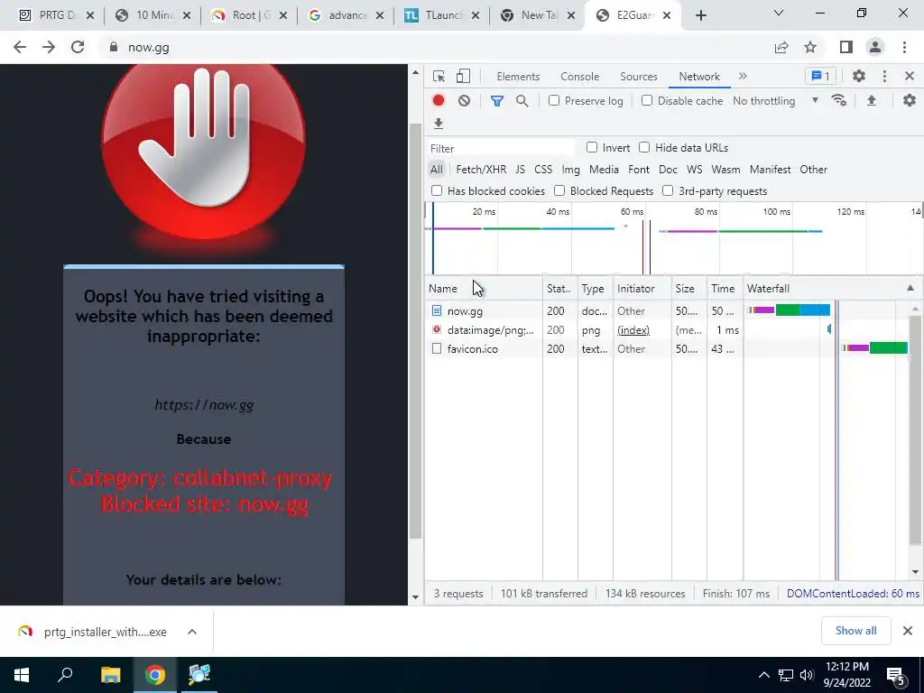Open Windows Start menu
The image size is (924, 693).
tap(22, 675)
